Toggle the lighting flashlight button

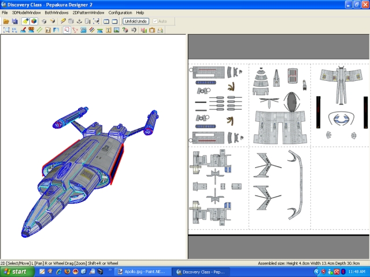25,21
